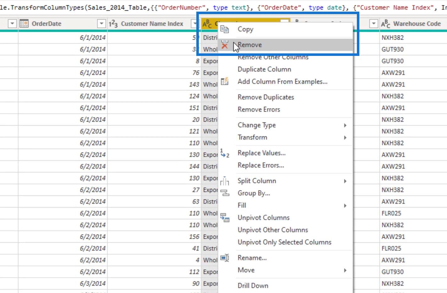Select Customer Name Index cell 90
The width and height of the screenshot is (447, 293).
(154, 283)
